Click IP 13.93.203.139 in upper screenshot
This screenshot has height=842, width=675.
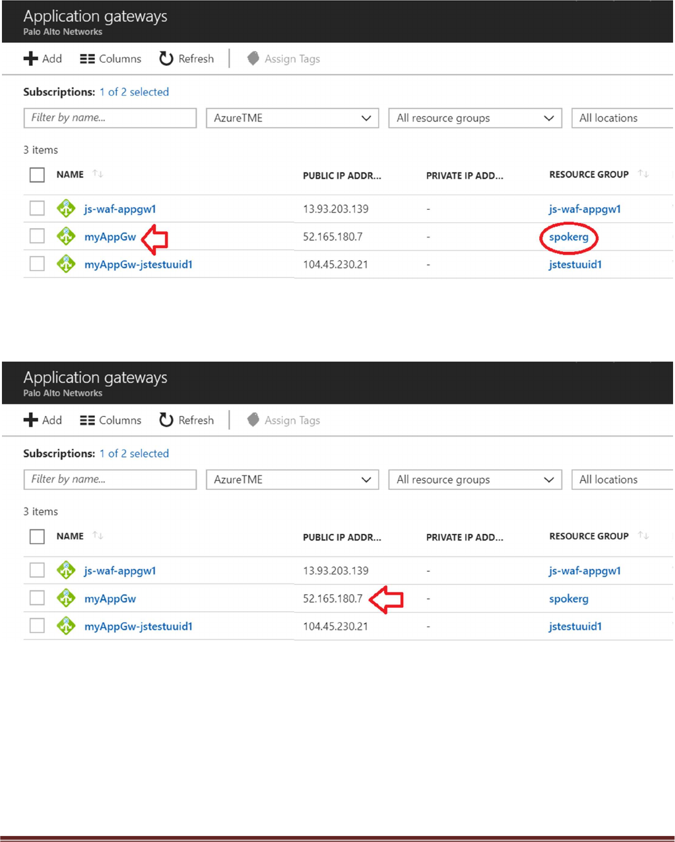pyautogui.click(x=336, y=209)
